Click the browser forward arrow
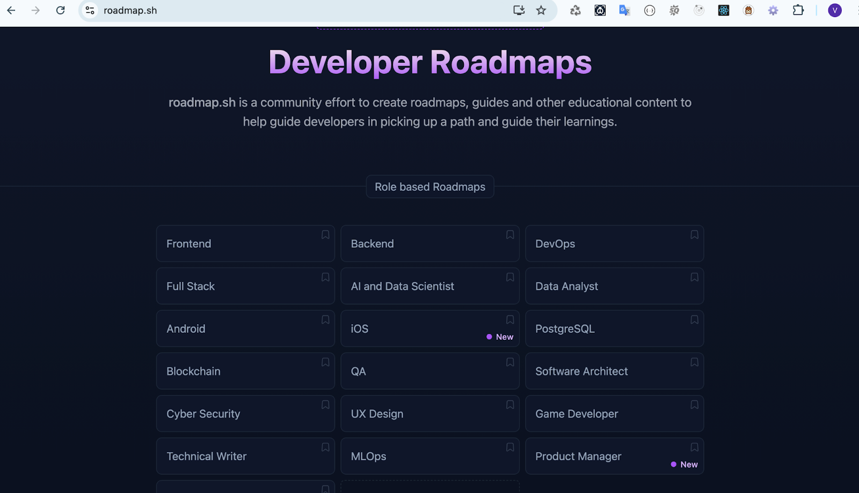The height and width of the screenshot is (493, 859). tap(35, 10)
